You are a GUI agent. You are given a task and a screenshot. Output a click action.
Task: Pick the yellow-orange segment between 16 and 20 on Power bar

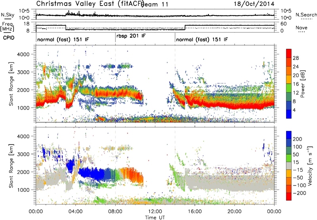pos(289,79)
